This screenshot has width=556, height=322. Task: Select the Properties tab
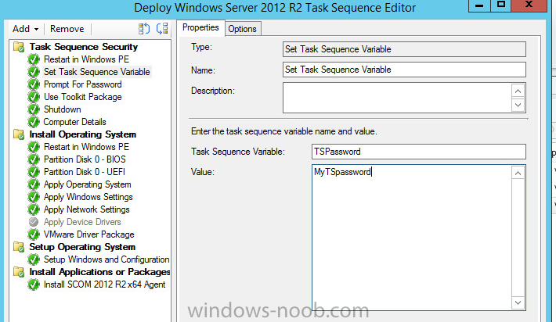[200, 27]
